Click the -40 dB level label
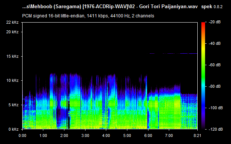The image size is (231, 144). tap(215, 43)
